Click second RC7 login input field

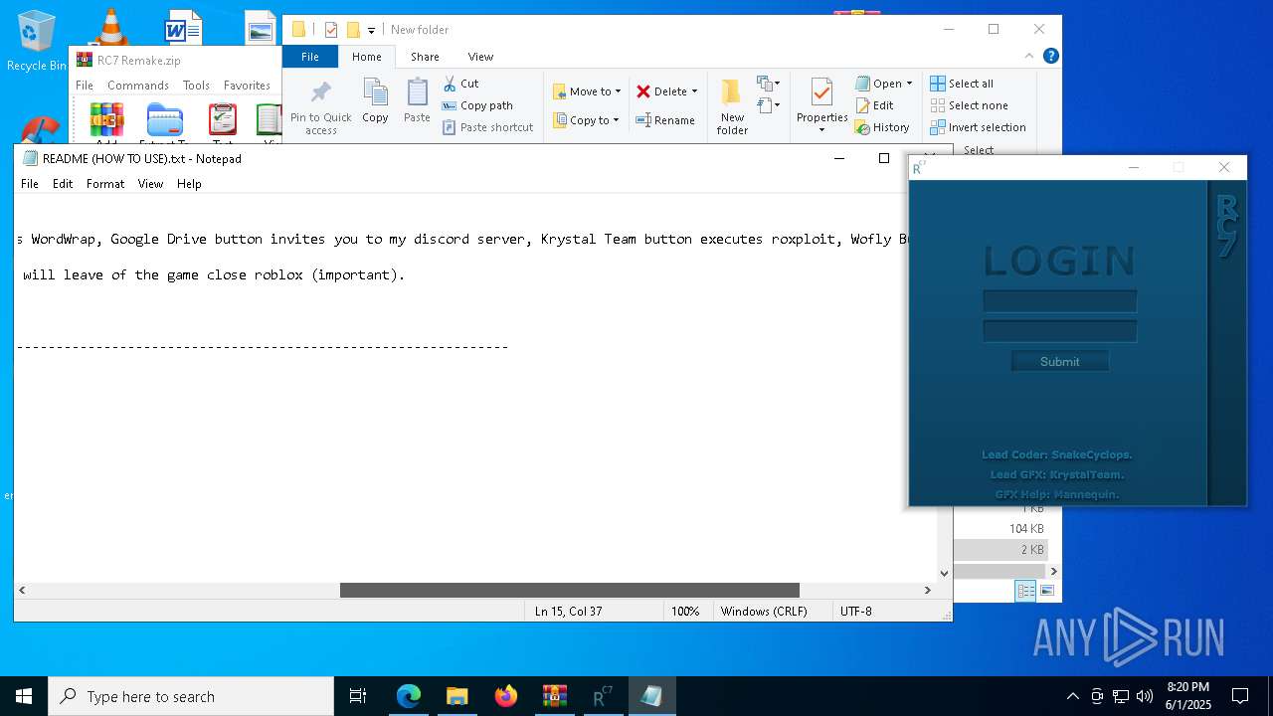tap(1059, 331)
